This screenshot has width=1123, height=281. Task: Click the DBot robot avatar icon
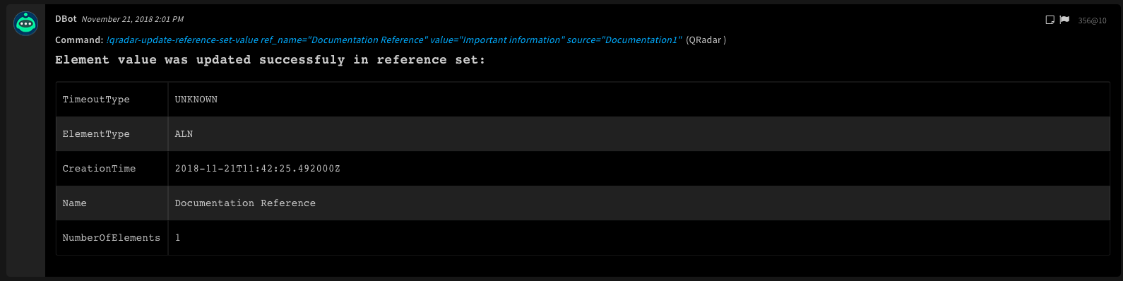tap(26, 23)
